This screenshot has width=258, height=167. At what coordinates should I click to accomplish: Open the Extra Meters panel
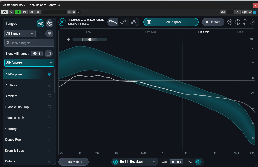click(x=73, y=162)
